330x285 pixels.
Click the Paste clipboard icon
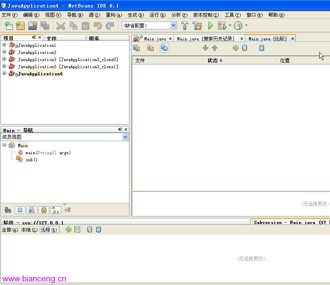[x=85, y=26]
